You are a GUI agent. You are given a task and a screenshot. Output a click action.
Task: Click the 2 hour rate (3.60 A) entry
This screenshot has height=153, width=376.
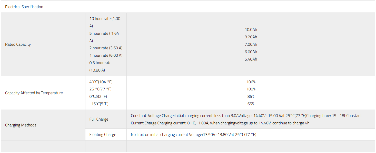[106, 48]
